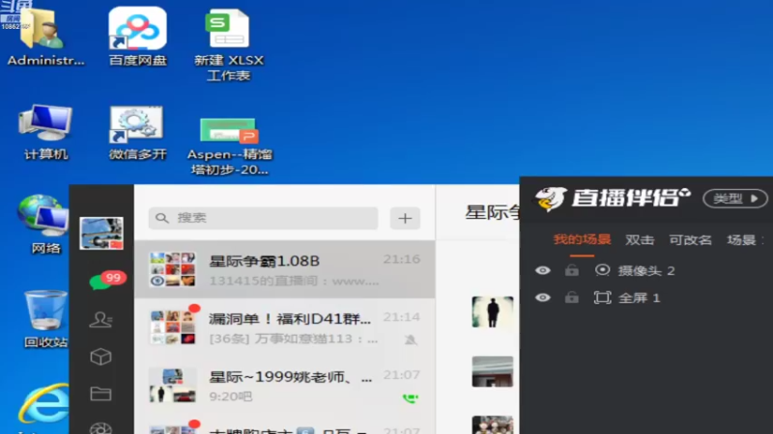Open the Administrator folder desktop icon
This screenshot has width=773, height=434.
[45, 37]
